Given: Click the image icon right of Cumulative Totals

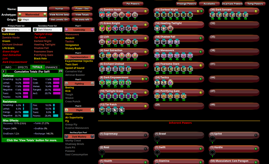Looking at the screenshot, I should (x=61, y=71).
